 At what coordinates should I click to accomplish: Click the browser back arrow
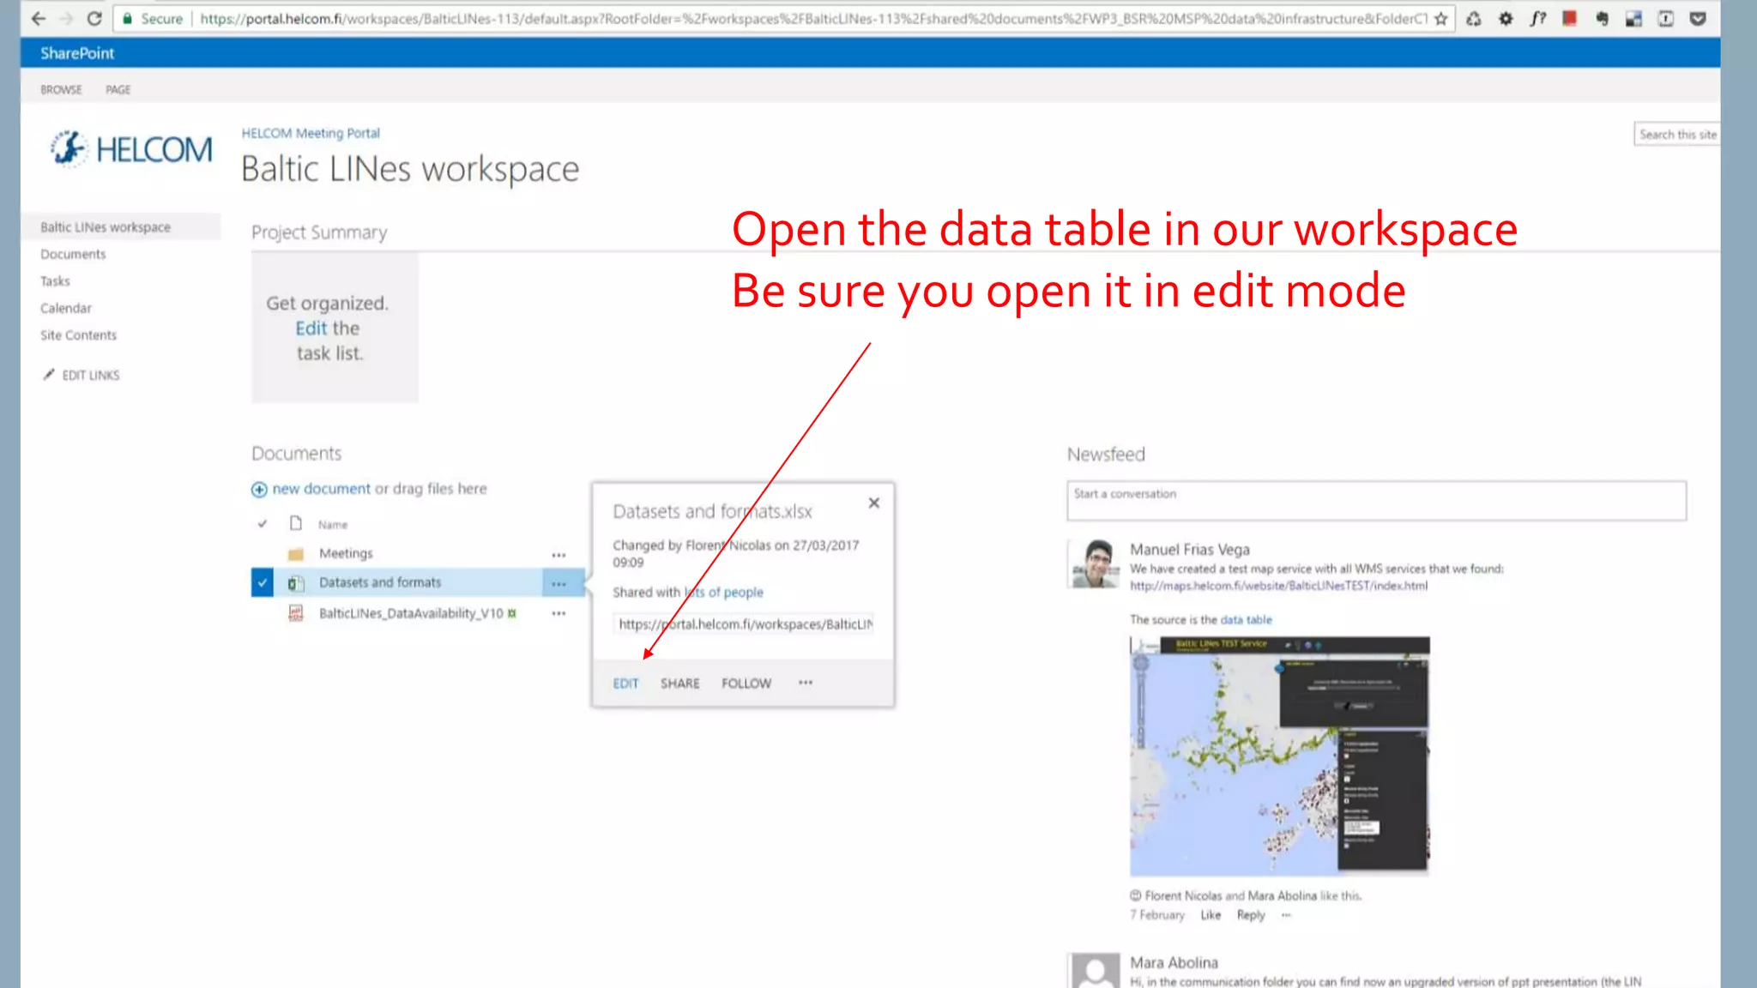[38, 18]
